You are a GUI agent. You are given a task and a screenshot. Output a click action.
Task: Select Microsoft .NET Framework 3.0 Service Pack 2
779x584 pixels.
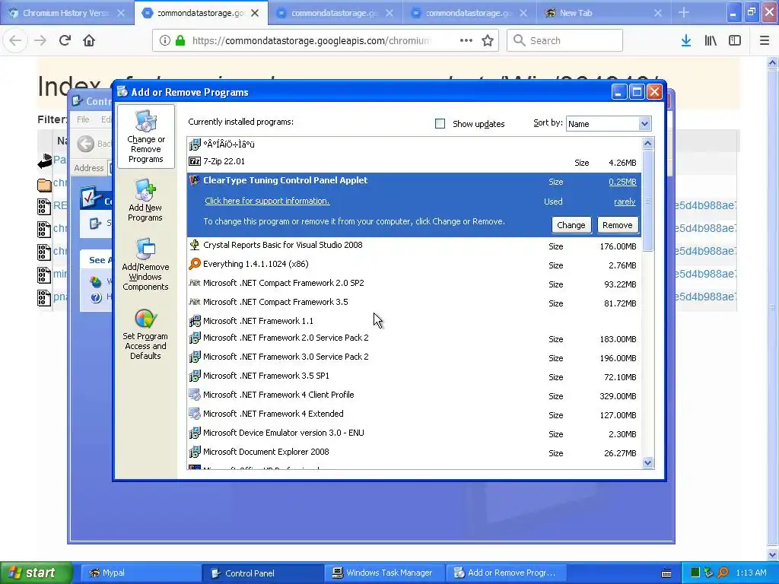click(415, 357)
